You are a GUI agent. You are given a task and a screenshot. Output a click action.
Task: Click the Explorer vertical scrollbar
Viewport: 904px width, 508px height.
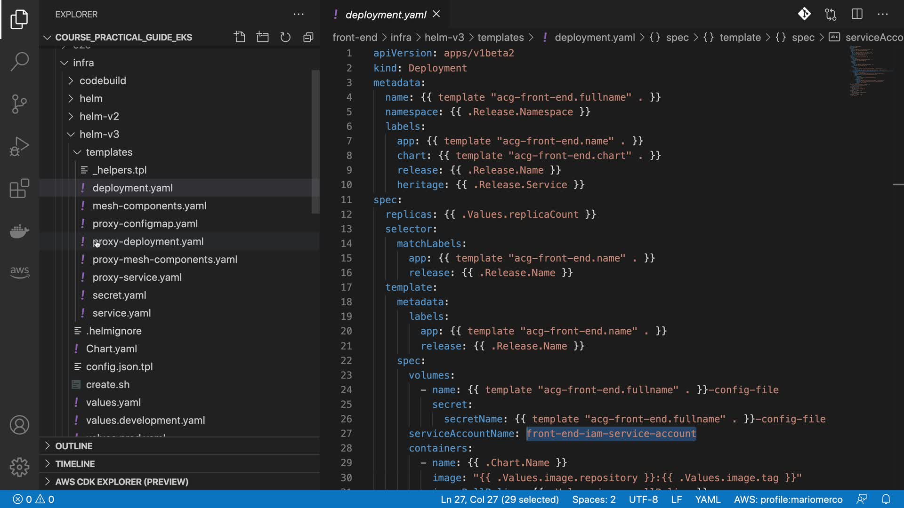pos(315,141)
